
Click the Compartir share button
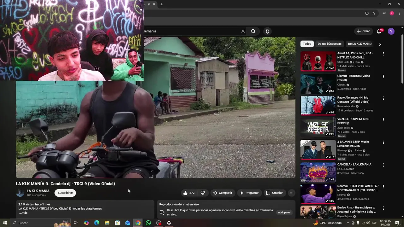[222, 193]
